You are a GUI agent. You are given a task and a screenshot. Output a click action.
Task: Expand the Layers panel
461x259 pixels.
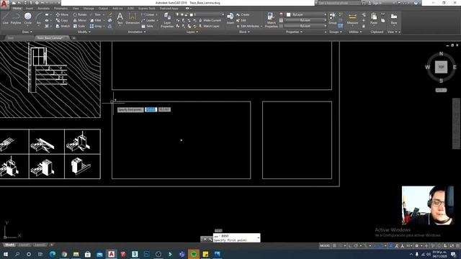192,32
